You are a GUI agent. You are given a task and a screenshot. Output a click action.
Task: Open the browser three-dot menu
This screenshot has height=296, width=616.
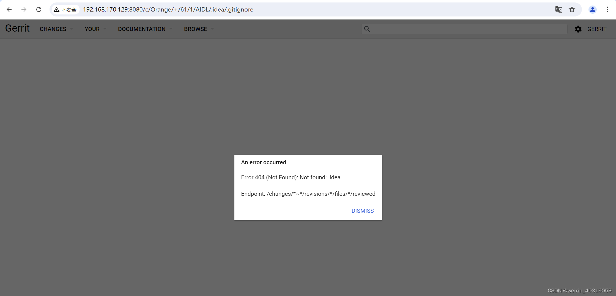pos(607,10)
